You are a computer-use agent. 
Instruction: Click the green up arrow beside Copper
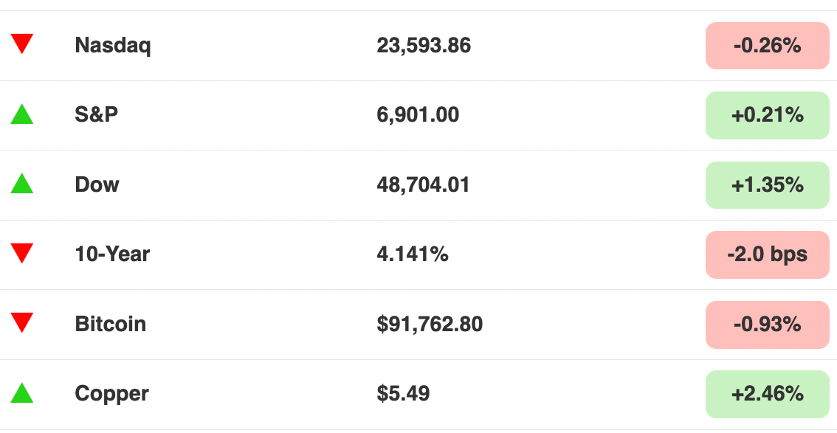coord(22,393)
